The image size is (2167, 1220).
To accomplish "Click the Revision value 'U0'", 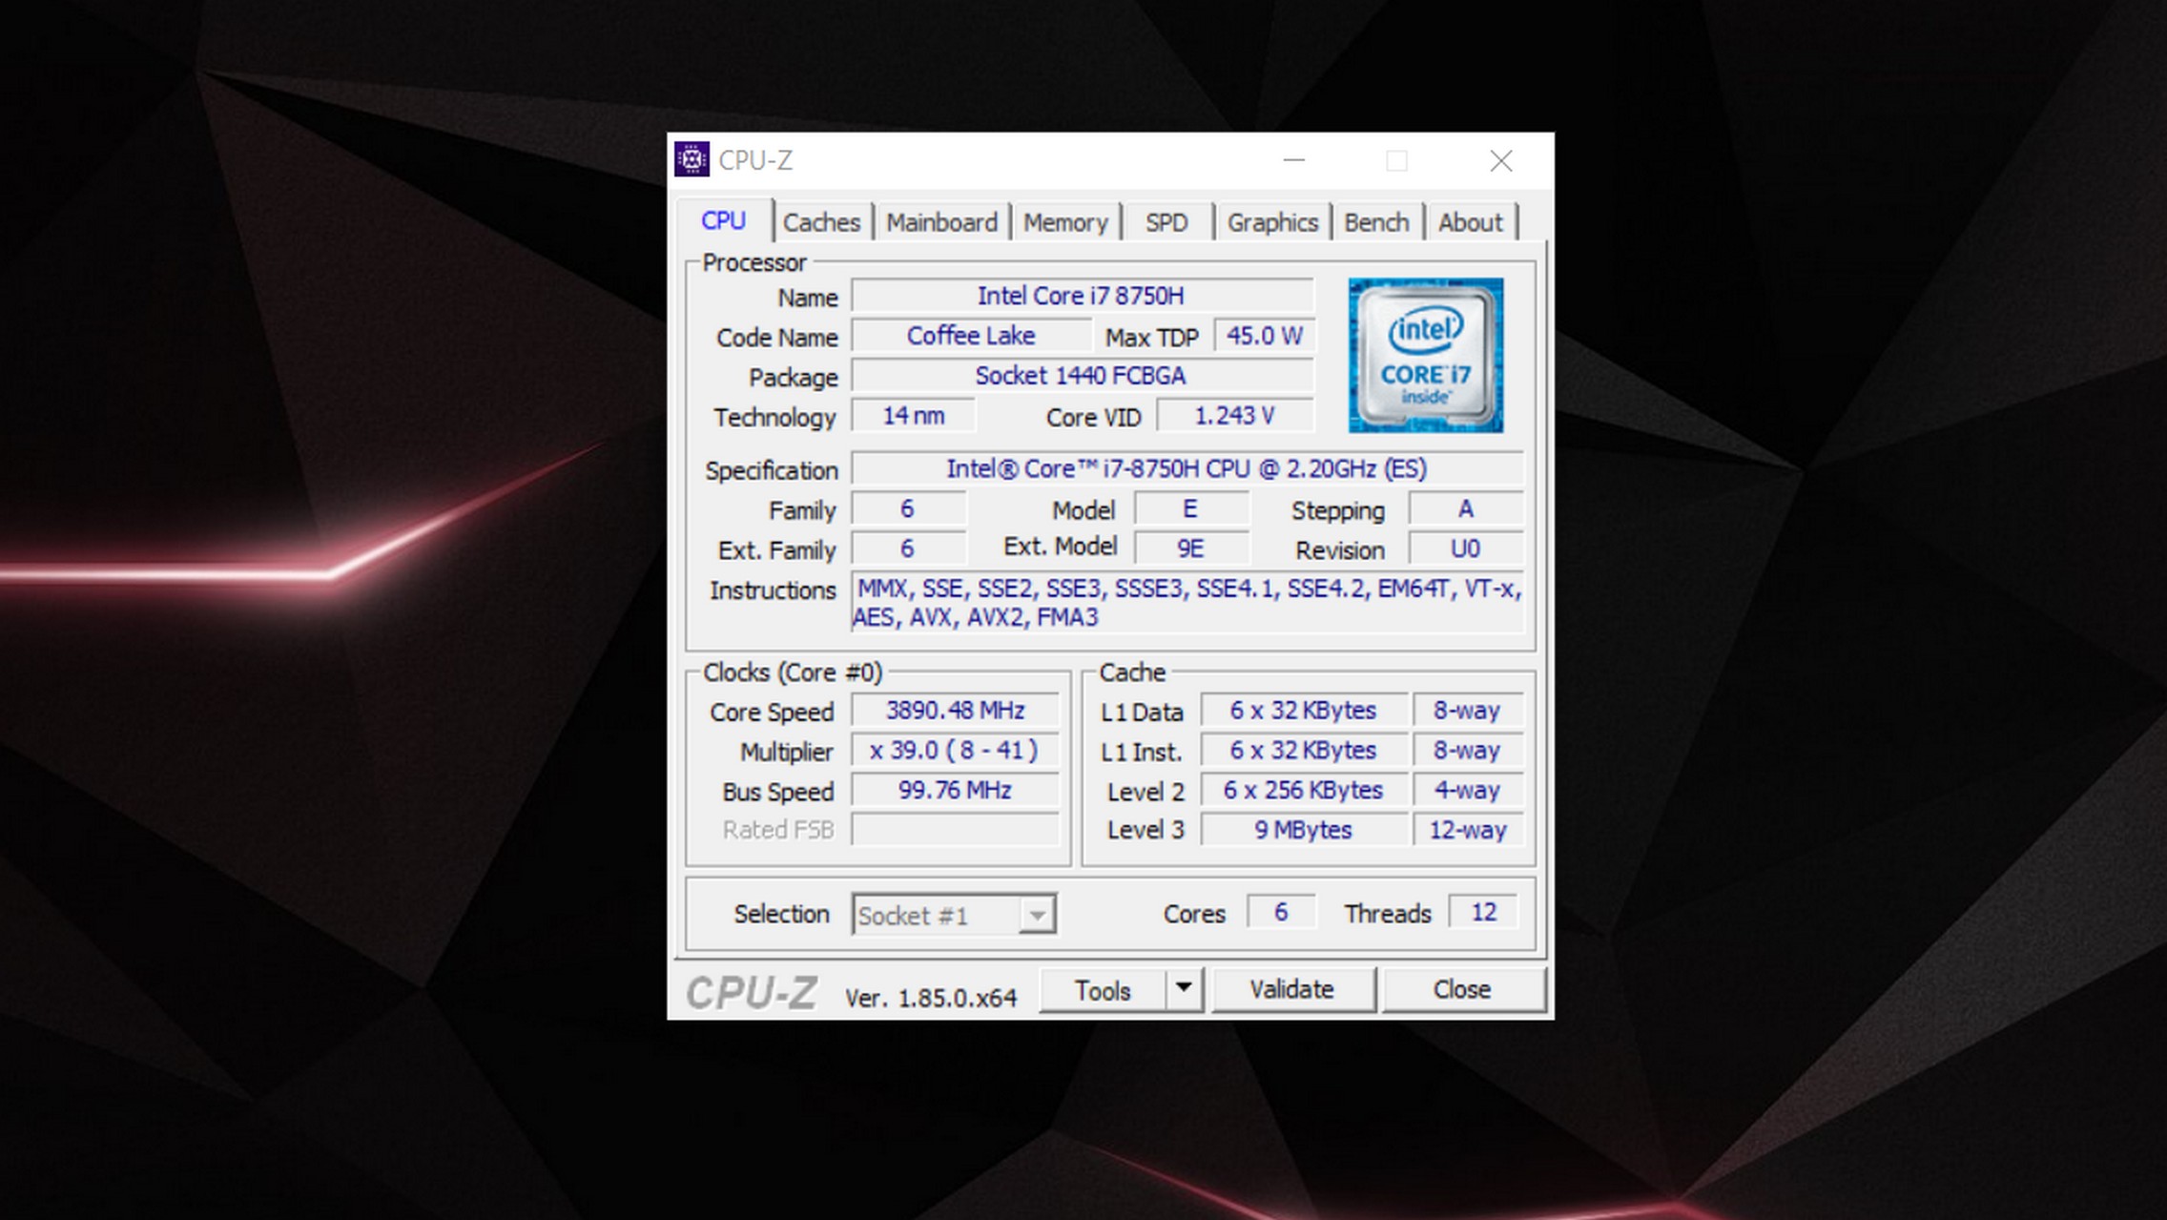I will click(x=1466, y=549).
